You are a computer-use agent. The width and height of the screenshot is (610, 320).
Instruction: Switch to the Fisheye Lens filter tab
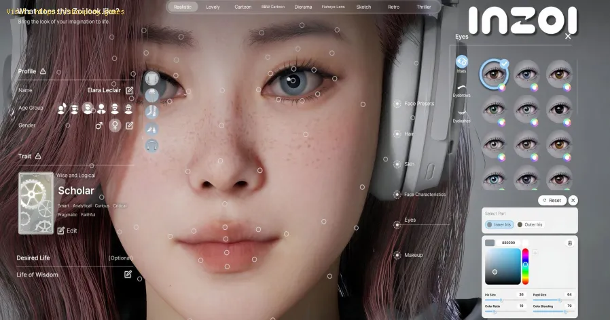point(333,7)
